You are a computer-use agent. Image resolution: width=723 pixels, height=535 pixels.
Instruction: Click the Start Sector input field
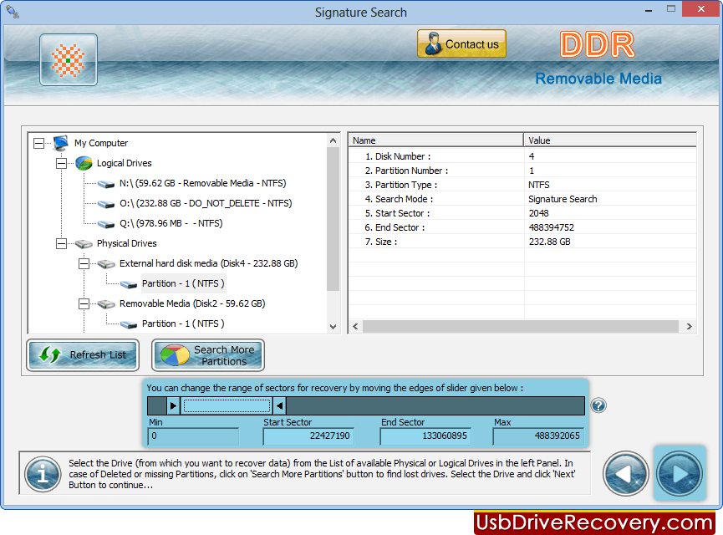click(x=308, y=436)
